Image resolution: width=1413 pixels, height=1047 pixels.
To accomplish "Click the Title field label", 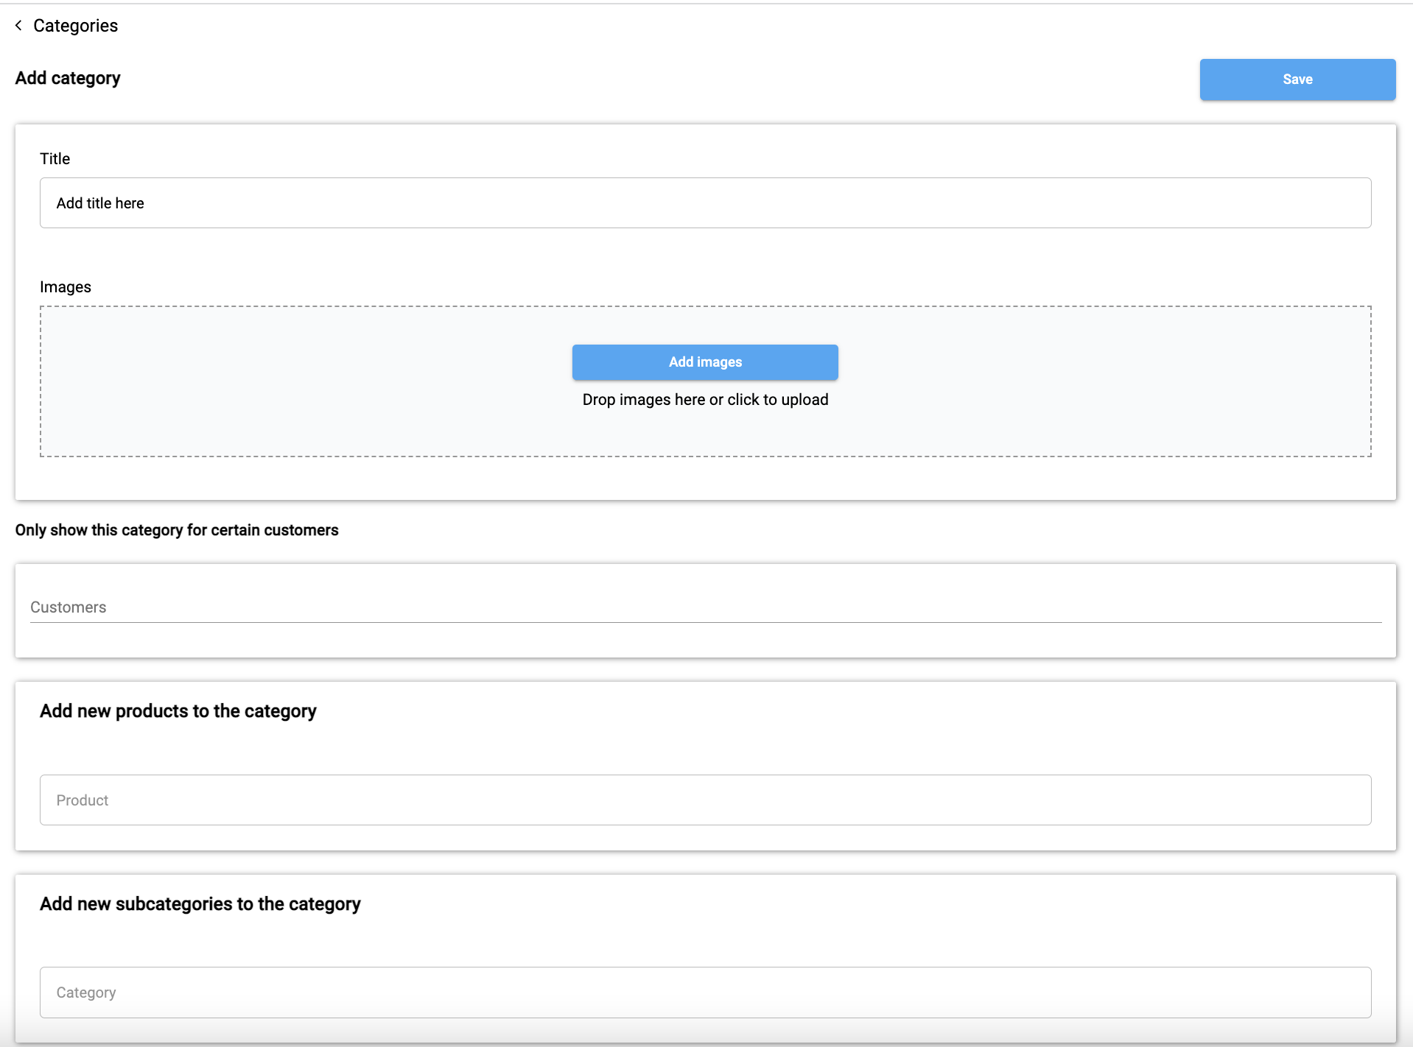I will click(x=55, y=159).
